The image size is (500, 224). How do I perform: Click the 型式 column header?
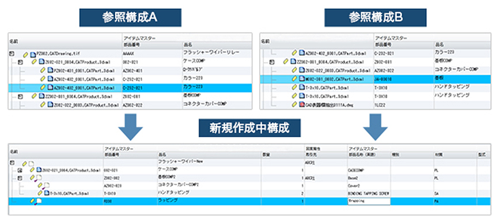482,155
